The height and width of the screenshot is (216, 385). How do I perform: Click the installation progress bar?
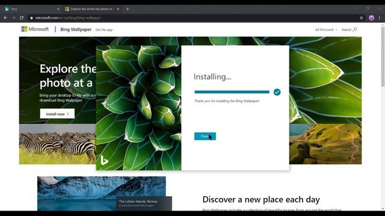click(232, 92)
